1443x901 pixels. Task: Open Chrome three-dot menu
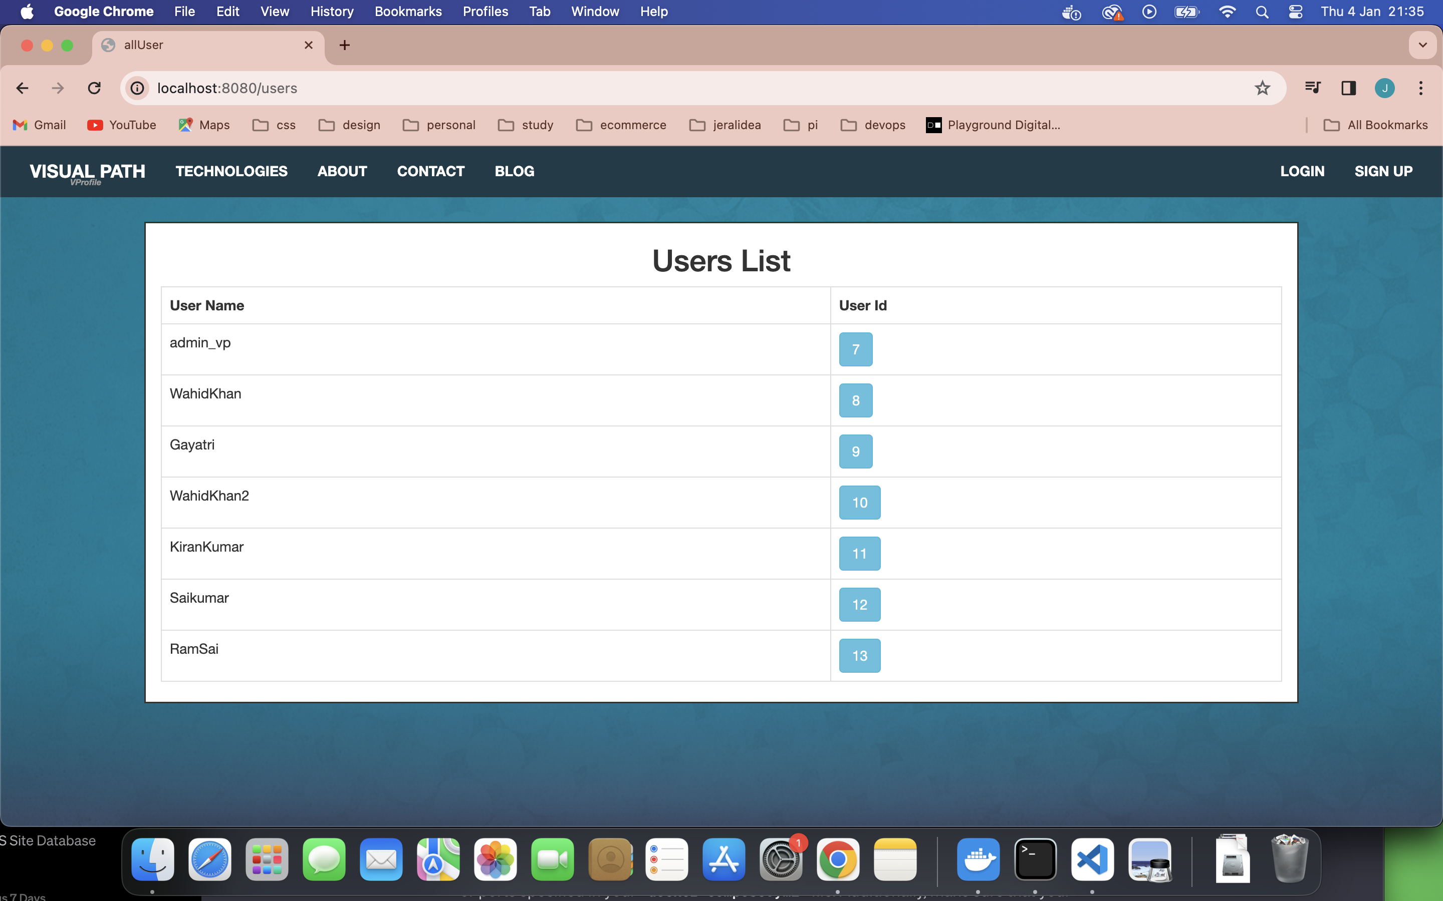pyautogui.click(x=1421, y=88)
